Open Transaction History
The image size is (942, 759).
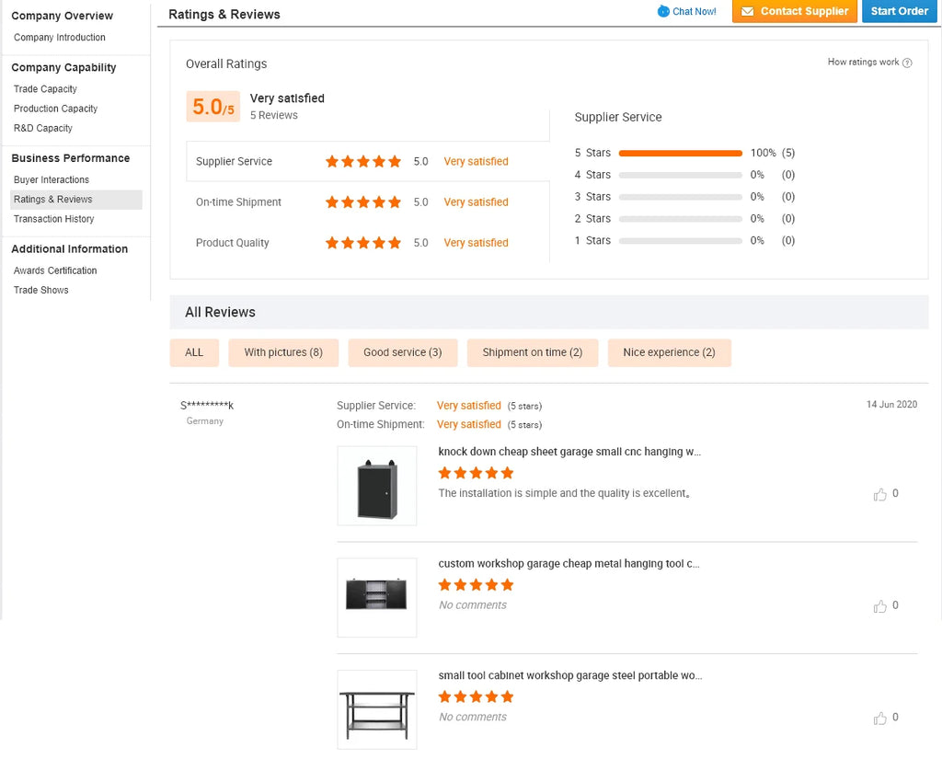coord(53,219)
